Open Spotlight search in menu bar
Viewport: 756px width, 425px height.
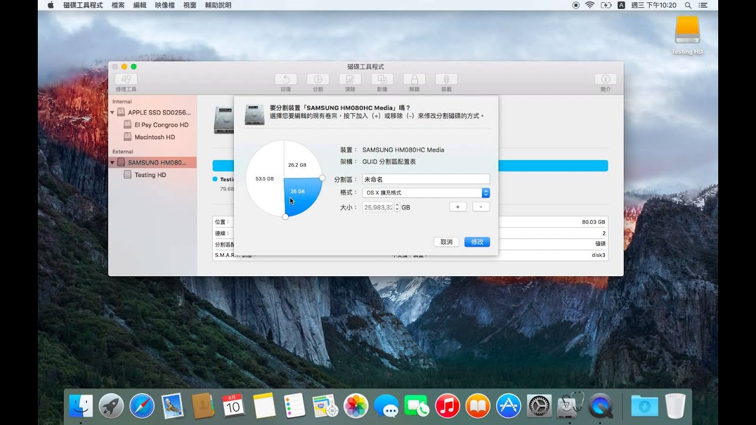pos(688,5)
